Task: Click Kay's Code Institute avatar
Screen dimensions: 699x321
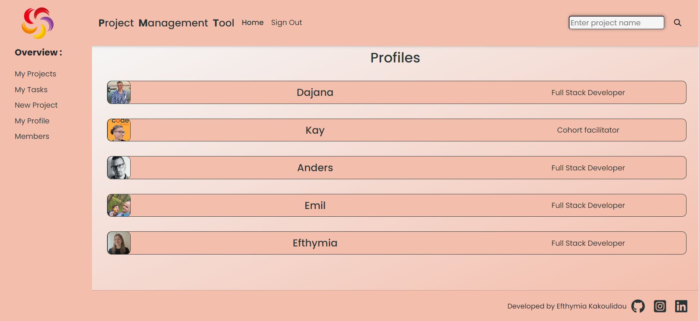Action: point(118,130)
